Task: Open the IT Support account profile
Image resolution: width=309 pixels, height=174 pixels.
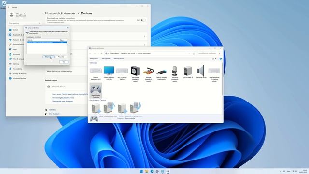Action: click(x=18, y=15)
